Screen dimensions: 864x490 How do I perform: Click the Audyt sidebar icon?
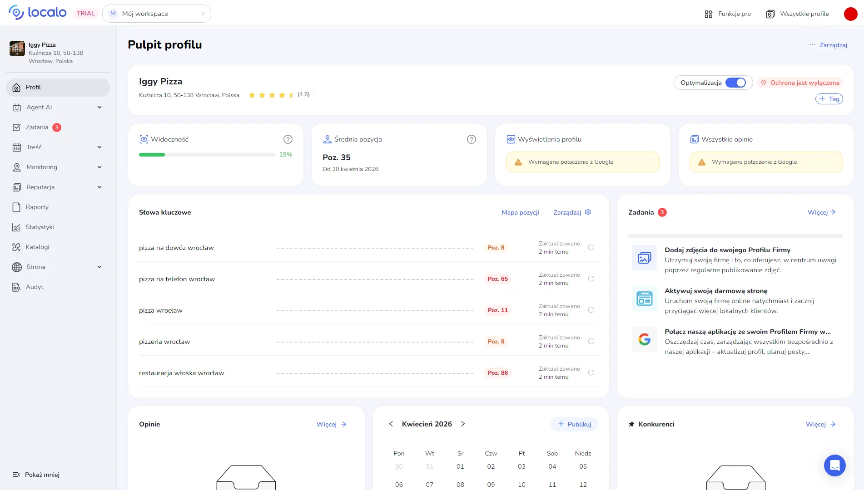(16, 287)
